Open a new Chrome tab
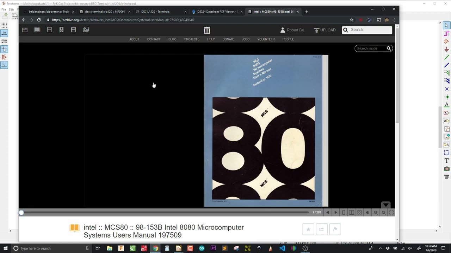The width and height of the screenshot is (451, 253). [x=307, y=12]
